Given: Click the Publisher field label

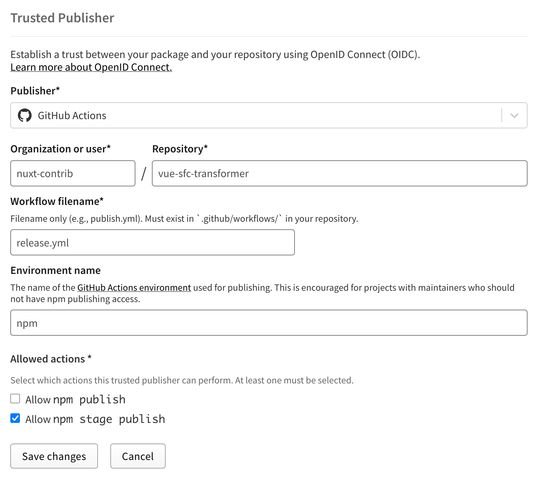Looking at the screenshot, I should click(35, 91).
